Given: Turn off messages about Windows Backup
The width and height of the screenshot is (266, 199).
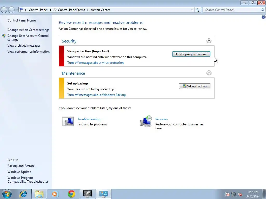Looking at the screenshot, I should coord(96,95).
